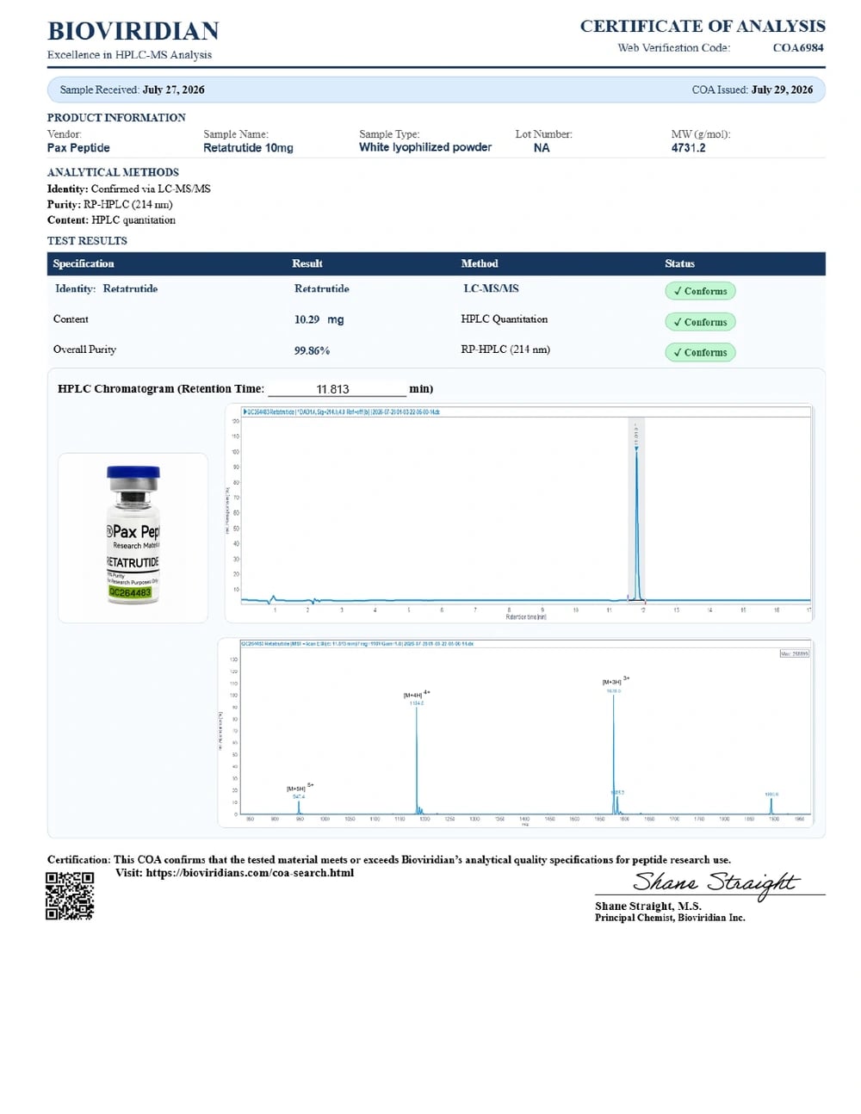The height and width of the screenshot is (1114, 861).
Task: Click the TEST RESULTS section heading
Action: (87, 241)
